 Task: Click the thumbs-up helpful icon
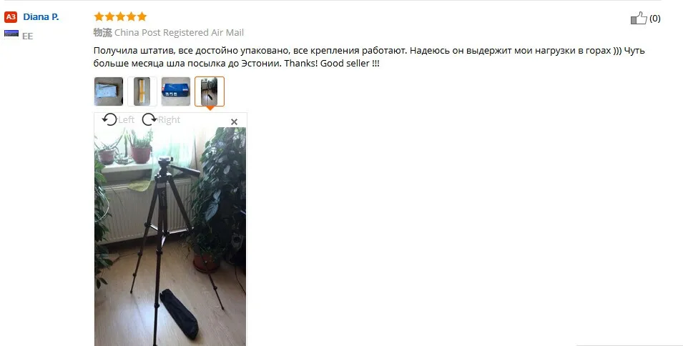click(x=639, y=18)
